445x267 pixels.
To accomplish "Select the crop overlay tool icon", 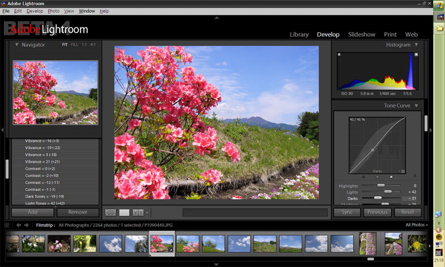I will [x=110, y=212].
